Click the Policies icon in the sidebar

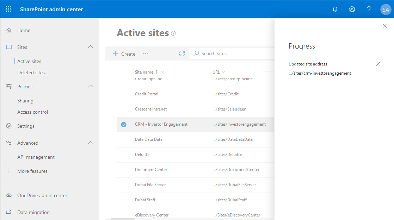(8, 86)
